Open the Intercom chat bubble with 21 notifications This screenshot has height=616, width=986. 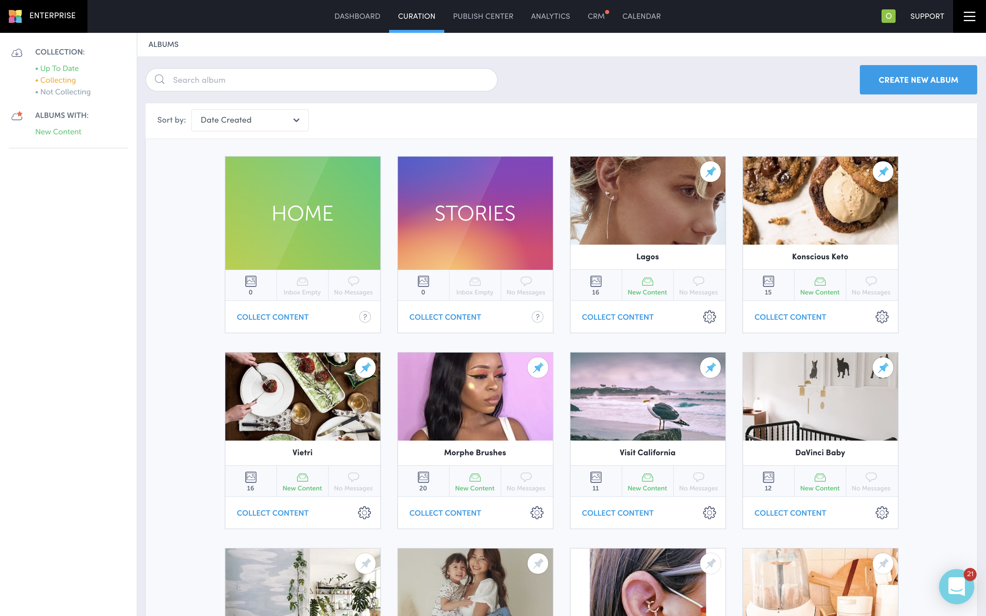tap(957, 587)
